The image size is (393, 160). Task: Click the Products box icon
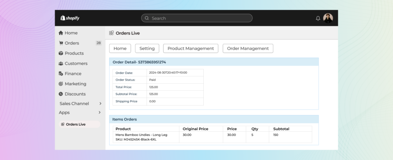point(61,53)
